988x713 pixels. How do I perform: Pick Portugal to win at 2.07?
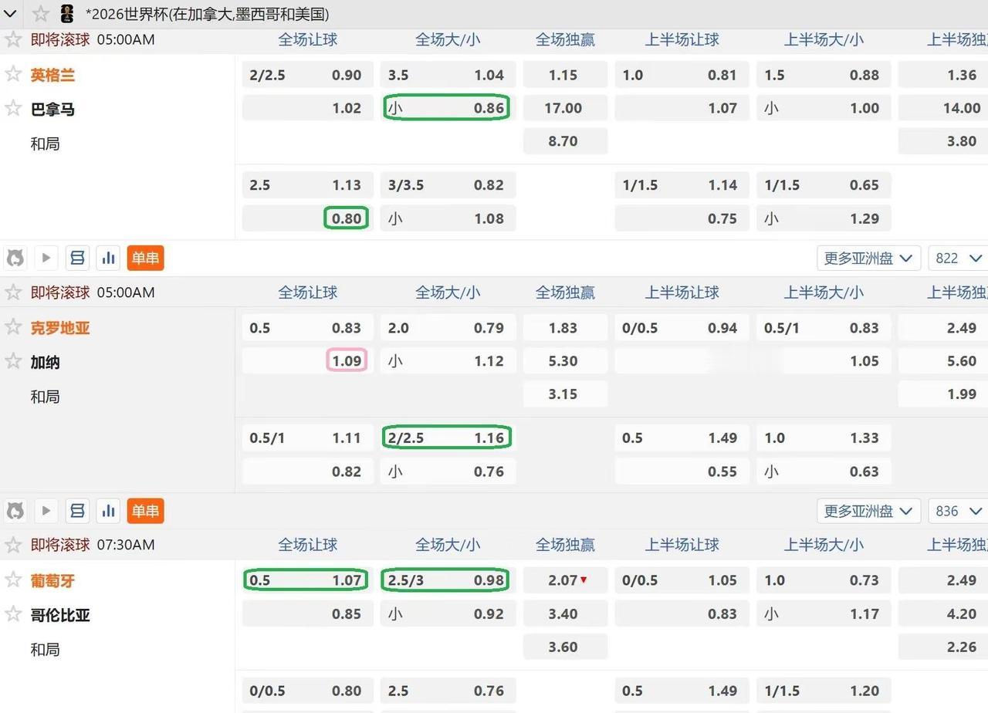point(565,580)
